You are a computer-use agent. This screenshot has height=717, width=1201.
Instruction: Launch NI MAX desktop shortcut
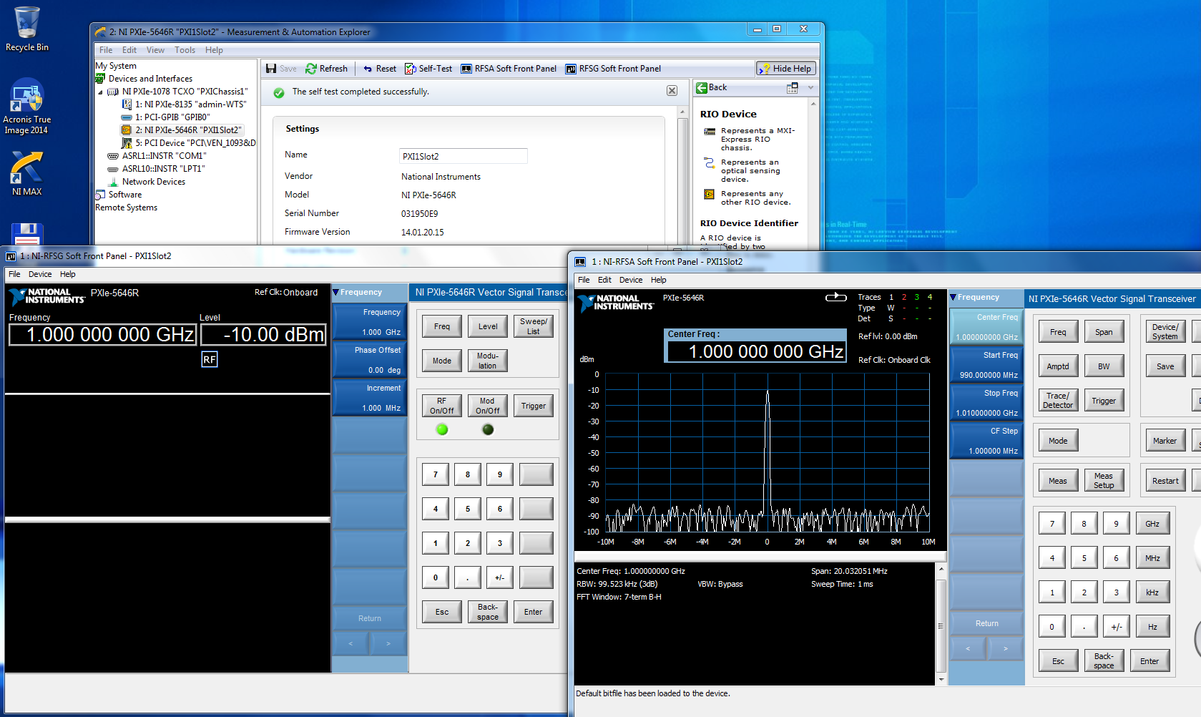pos(26,173)
